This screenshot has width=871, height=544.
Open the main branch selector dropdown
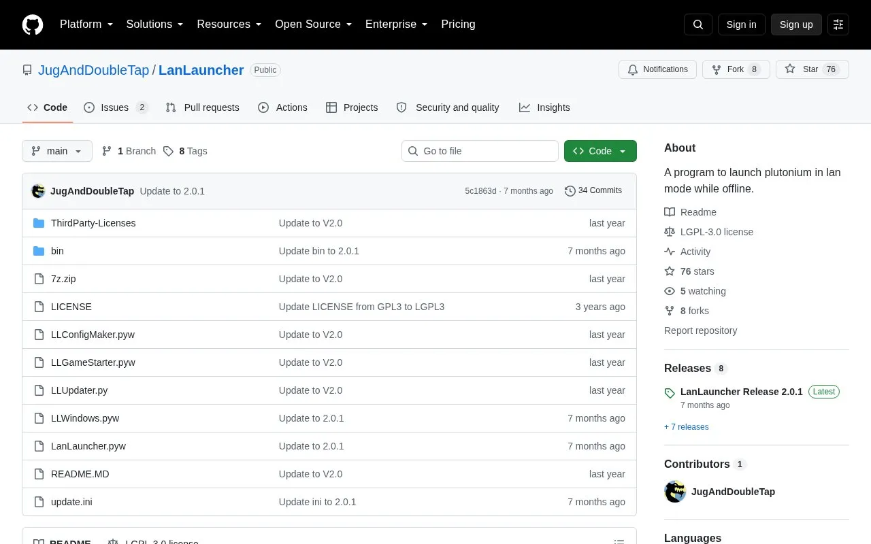tap(57, 151)
